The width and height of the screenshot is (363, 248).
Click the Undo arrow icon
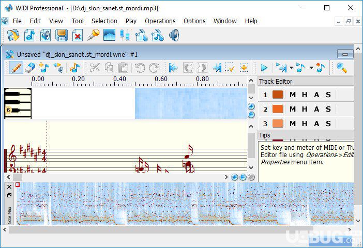[x=140, y=68]
